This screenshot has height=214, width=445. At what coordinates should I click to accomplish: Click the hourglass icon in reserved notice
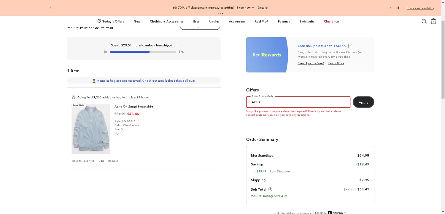tap(94, 81)
